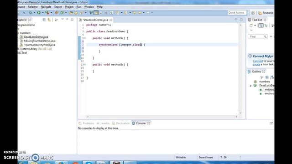Image resolution: width=292 pixels, height=164 pixels.
Task: Click the Open Type icon in toolbar
Action: pyautogui.click(x=71, y=13)
